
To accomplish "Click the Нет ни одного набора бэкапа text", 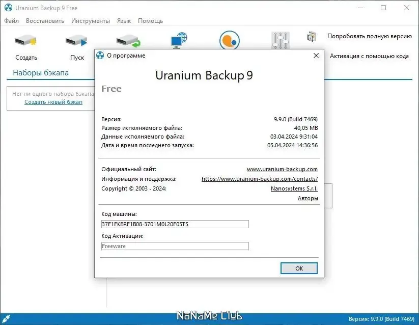I will (x=53, y=94).
